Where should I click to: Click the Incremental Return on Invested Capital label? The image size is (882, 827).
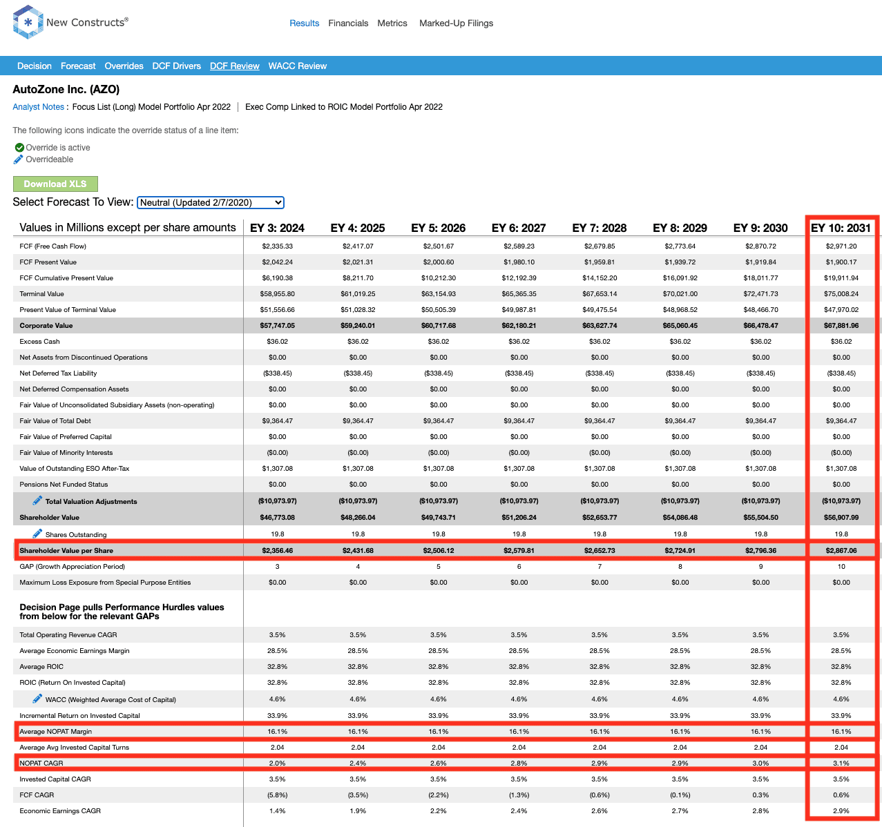(x=80, y=716)
